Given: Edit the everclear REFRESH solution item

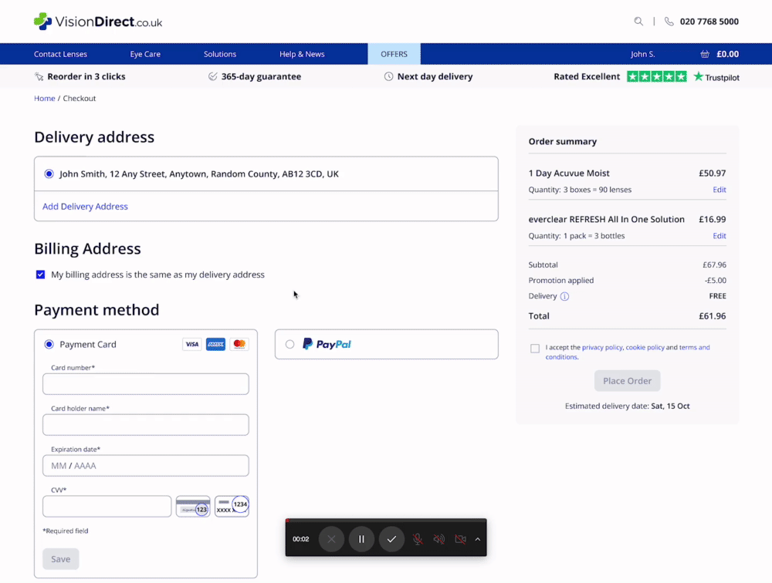Looking at the screenshot, I should [x=720, y=236].
